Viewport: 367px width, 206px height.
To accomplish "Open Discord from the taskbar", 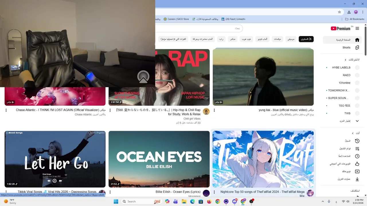I will tap(235, 201).
